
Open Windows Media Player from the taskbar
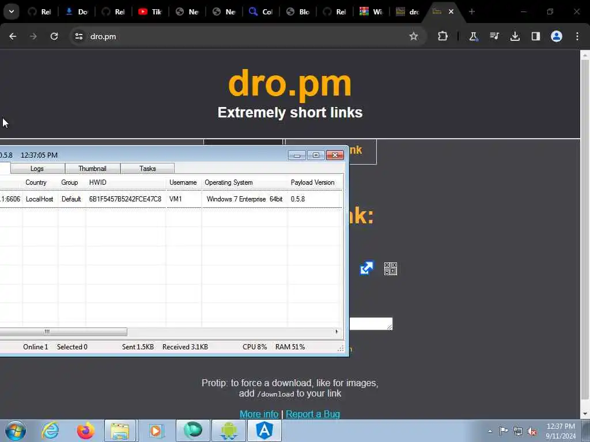tap(156, 430)
